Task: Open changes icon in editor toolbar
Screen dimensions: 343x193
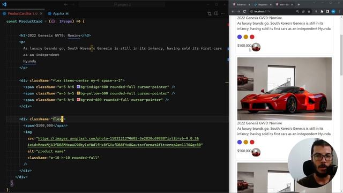Action: (x=210, y=13)
